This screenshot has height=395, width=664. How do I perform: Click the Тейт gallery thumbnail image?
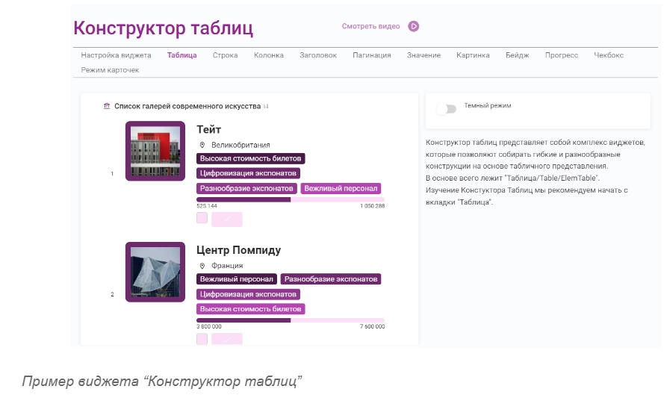coord(155,151)
